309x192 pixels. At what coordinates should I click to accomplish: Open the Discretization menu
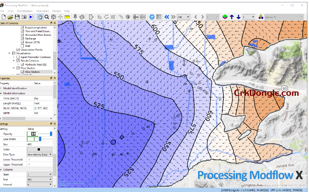[x=25, y=11]
